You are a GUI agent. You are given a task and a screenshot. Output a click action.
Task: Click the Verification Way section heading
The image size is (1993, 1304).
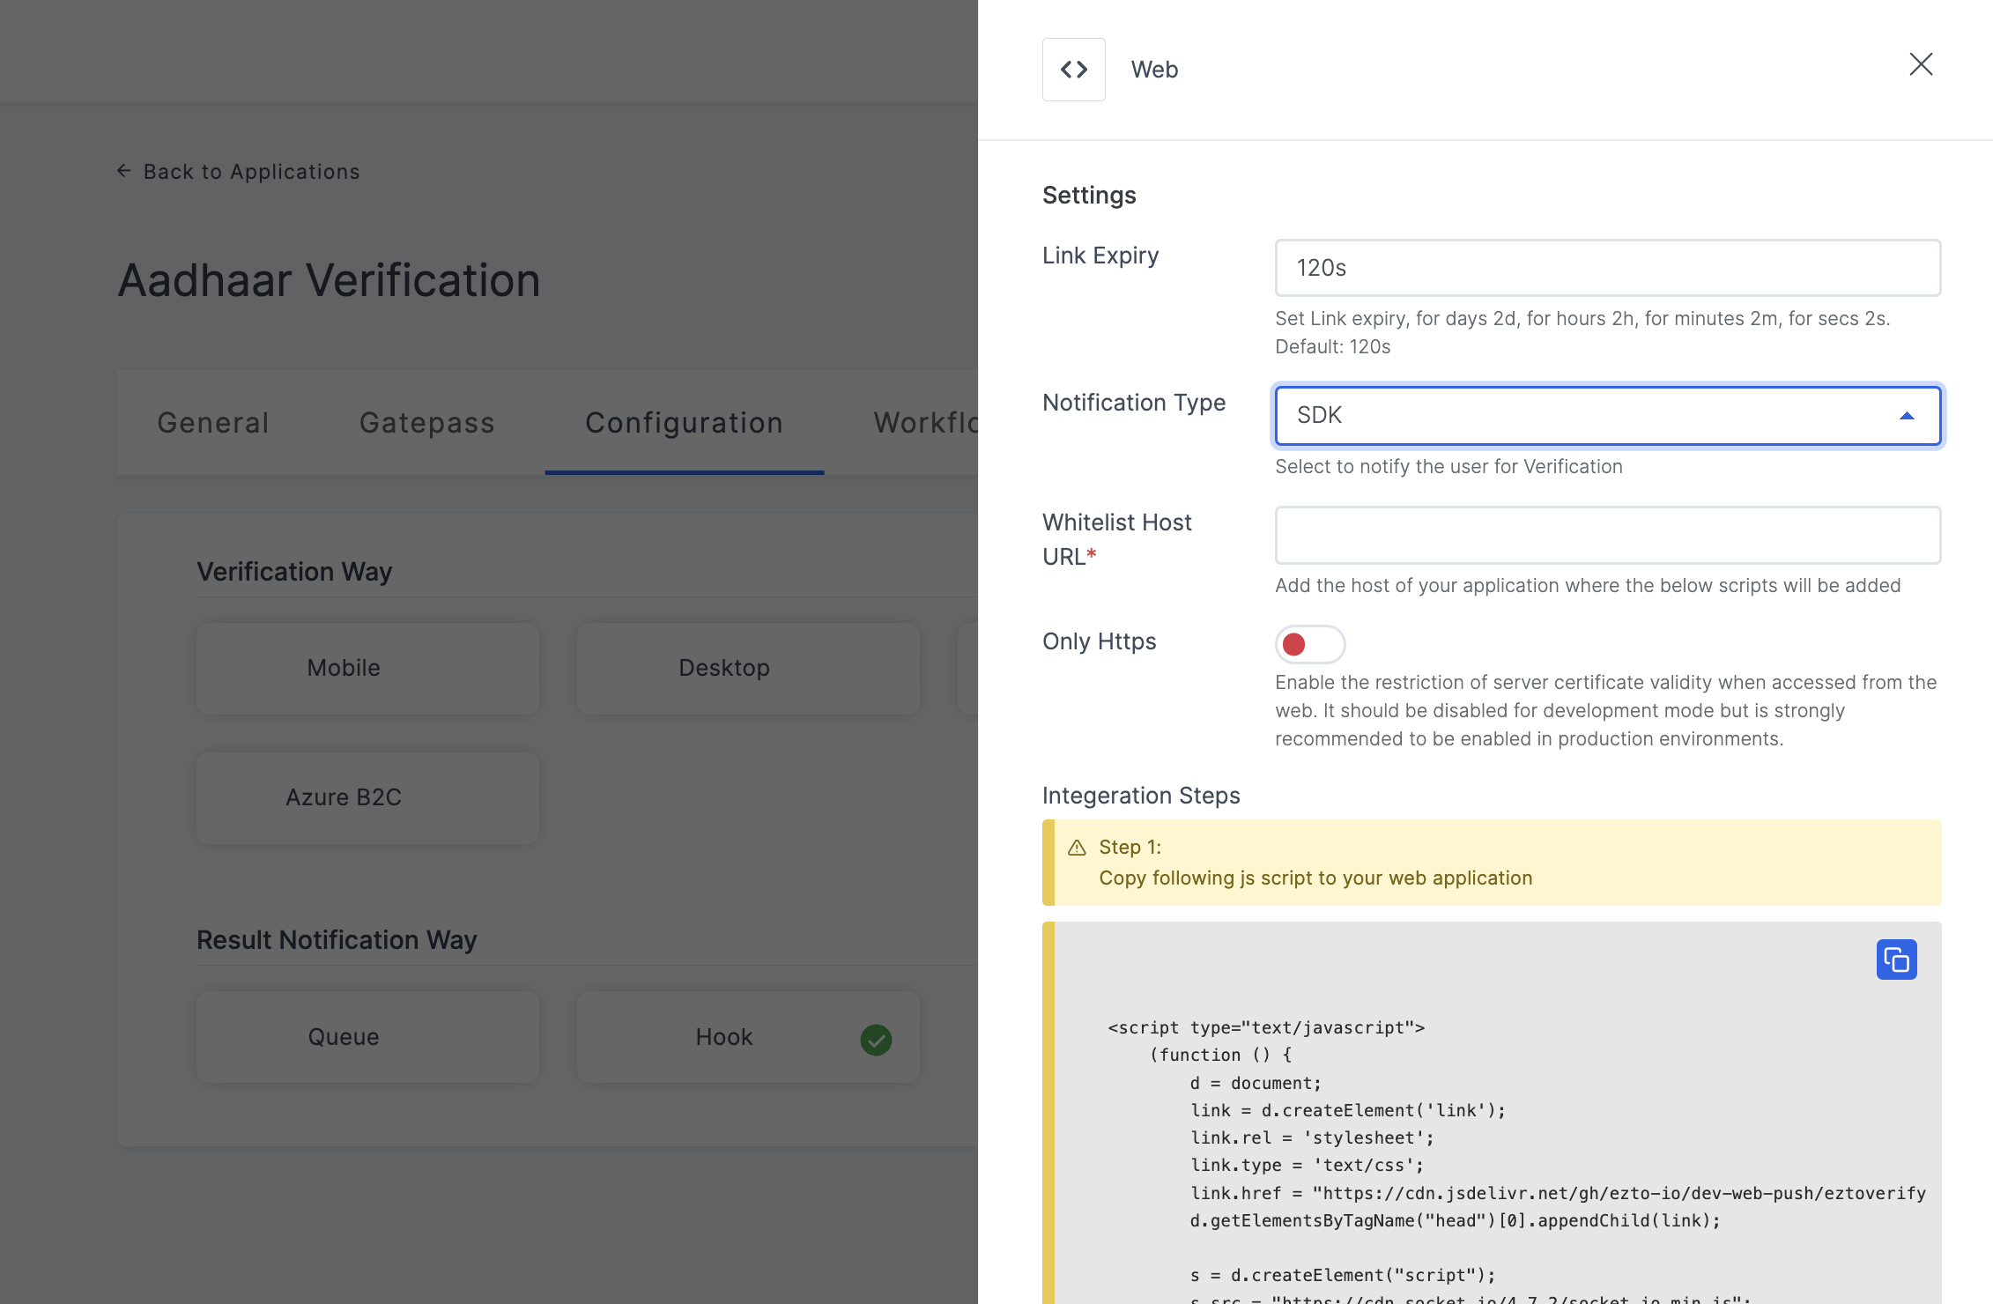[294, 572]
